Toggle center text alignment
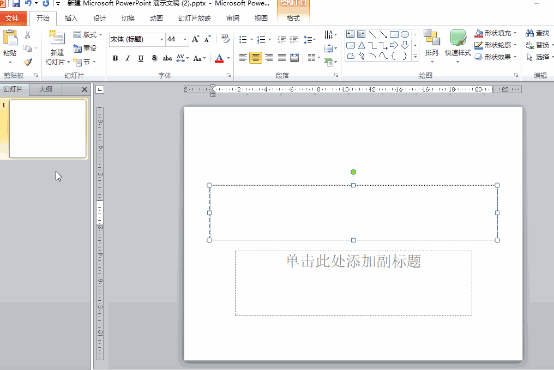The image size is (554, 370). tap(256, 58)
